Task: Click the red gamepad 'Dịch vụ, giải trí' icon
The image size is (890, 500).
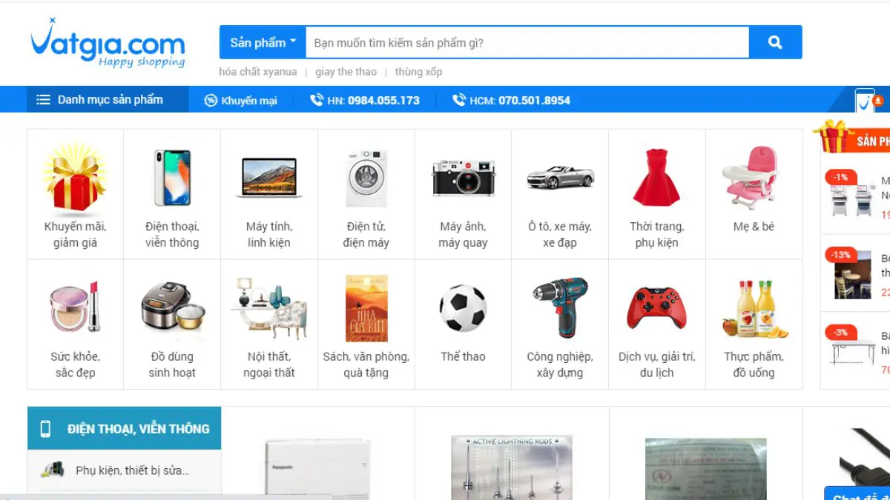Action: [656, 308]
